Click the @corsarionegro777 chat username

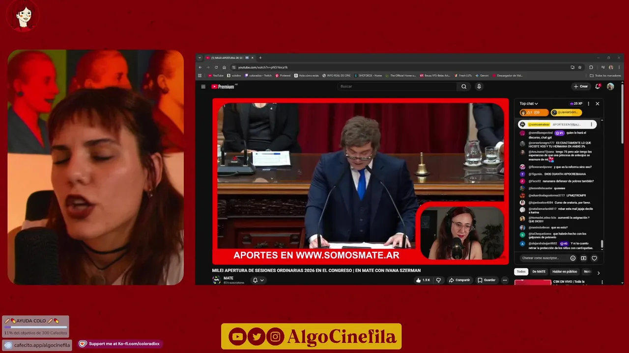[541, 143]
